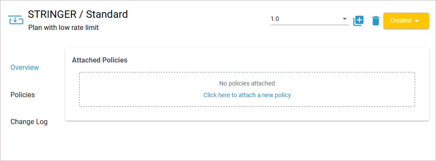The width and height of the screenshot is (436, 161).
Task: Click the description Plan with low rate limit
Action: (x=63, y=28)
